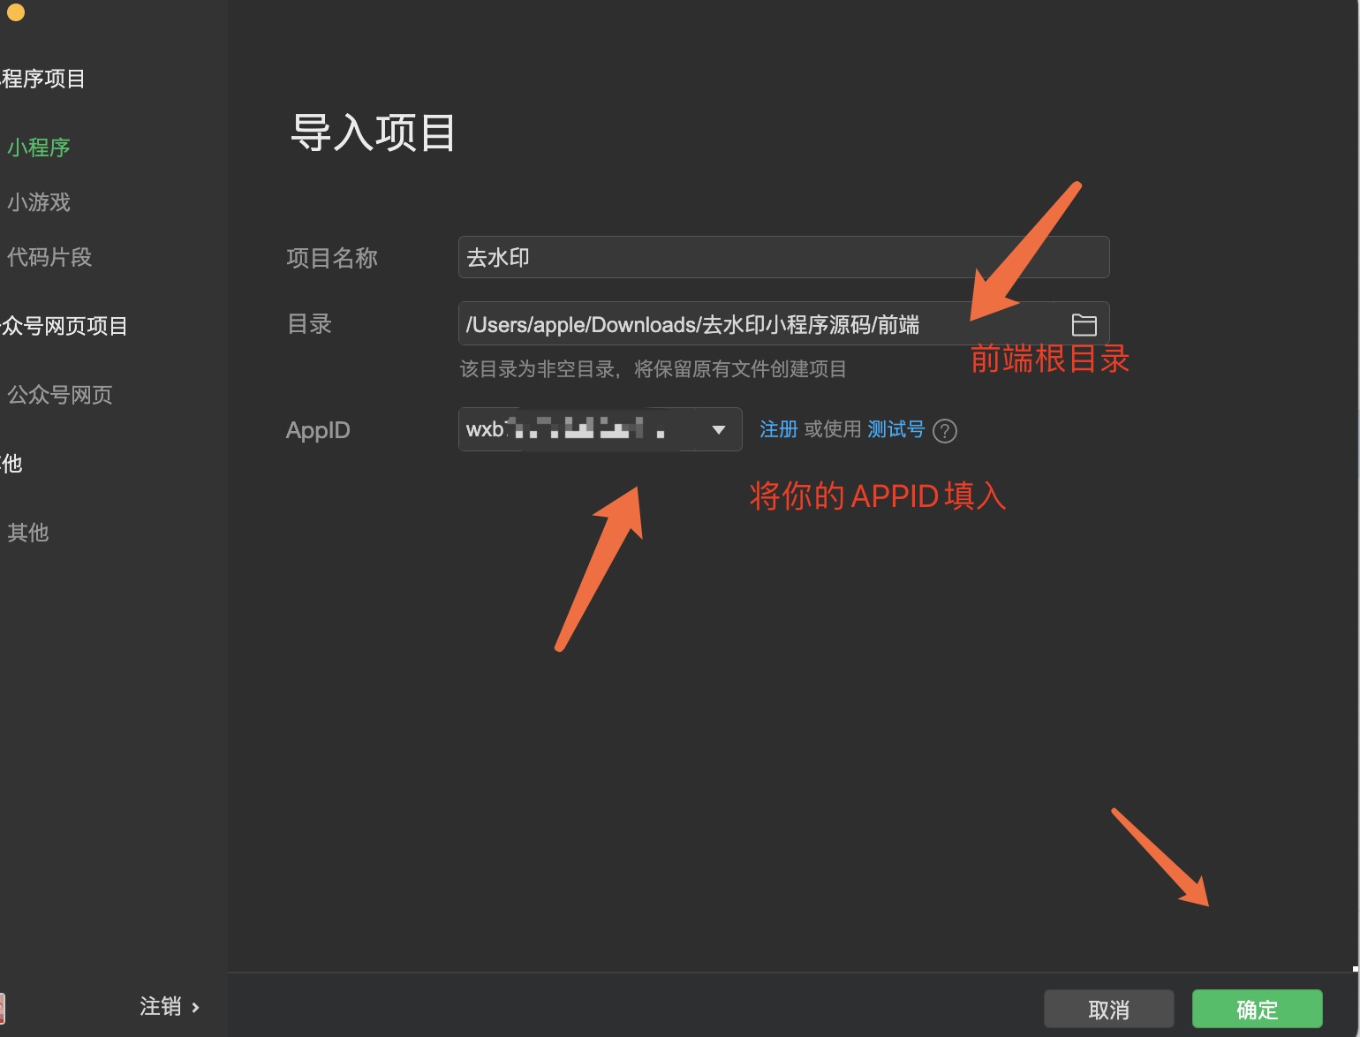
Task: Click the 小程序项目 section header at top
Action: point(42,79)
